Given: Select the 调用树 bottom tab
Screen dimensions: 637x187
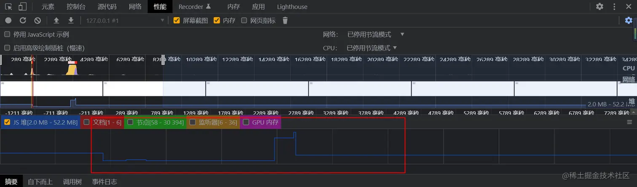Looking at the screenshot, I should click(x=72, y=182).
